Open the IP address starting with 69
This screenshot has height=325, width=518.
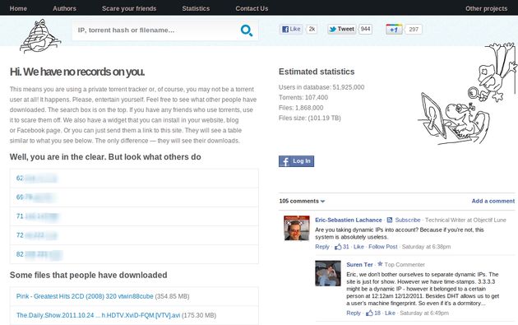pyautogui.click(x=35, y=197)
